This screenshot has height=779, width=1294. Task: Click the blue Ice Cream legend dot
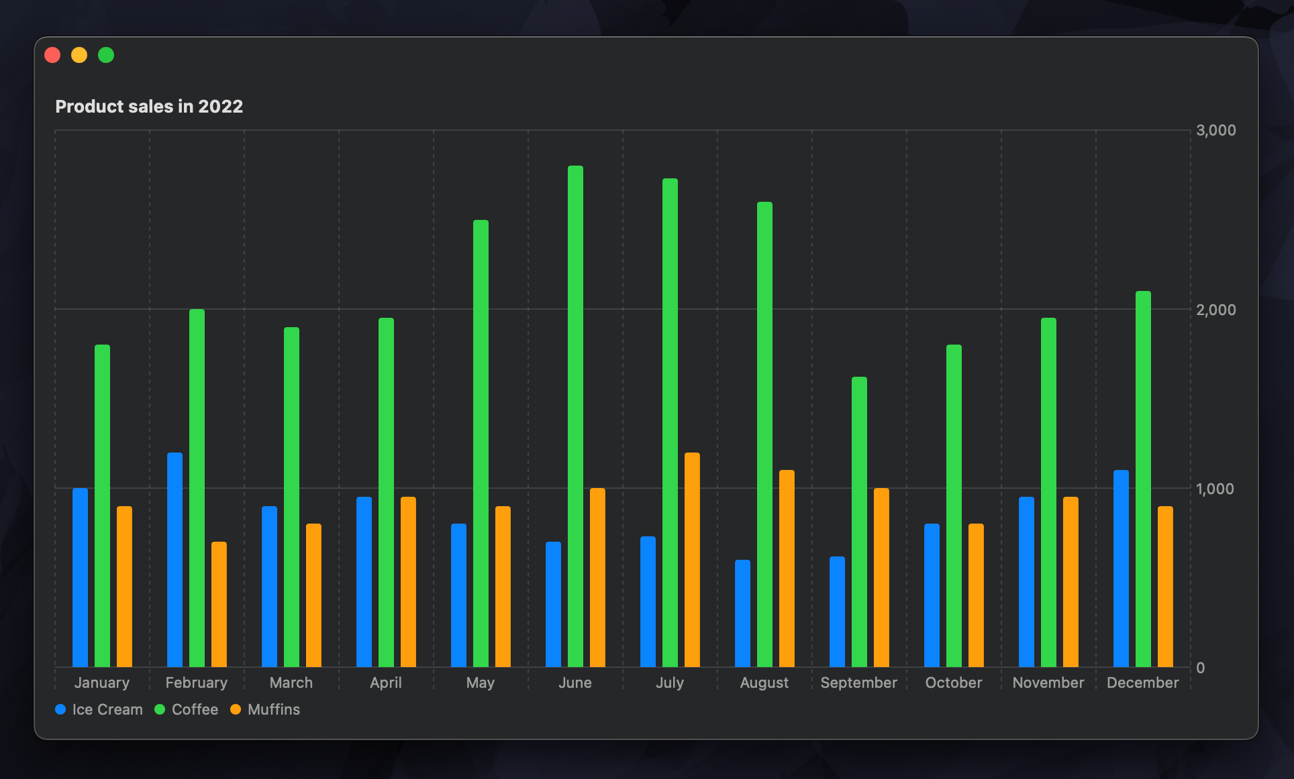point(60,709)
